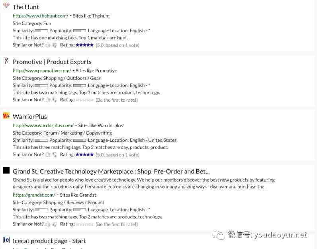Click the thumbs up icon for The Hunt
This screenshot has width=317, height=249.
48,45
